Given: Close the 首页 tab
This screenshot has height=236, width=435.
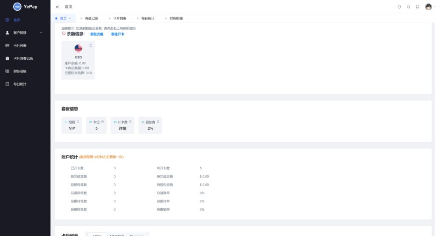Looking at the screenshot, I should click(x=70, y=19).
